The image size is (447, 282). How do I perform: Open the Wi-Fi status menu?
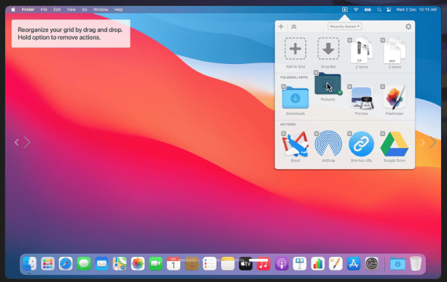pos(356,10)
